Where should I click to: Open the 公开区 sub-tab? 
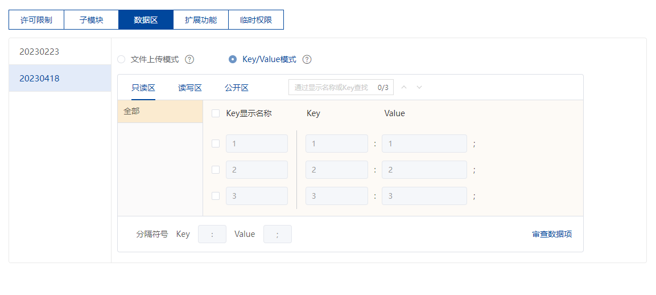[237, 88]
